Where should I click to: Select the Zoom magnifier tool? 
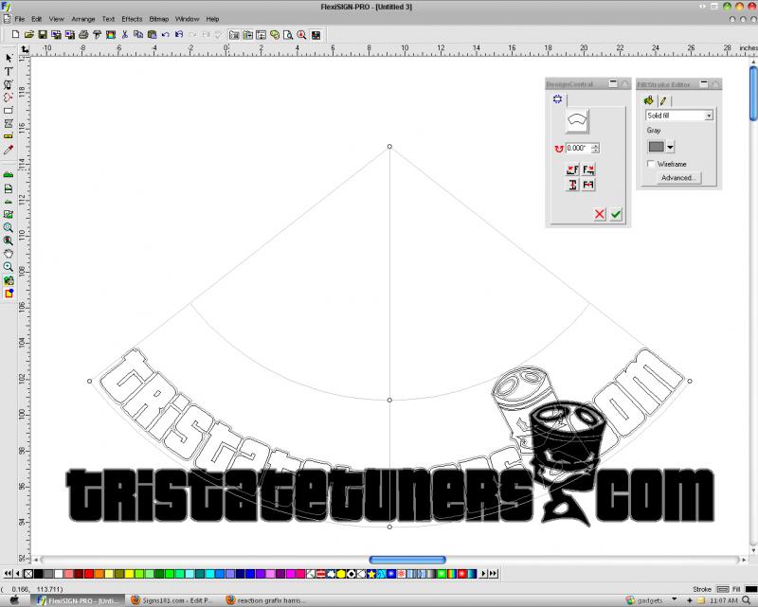(9, 267)
